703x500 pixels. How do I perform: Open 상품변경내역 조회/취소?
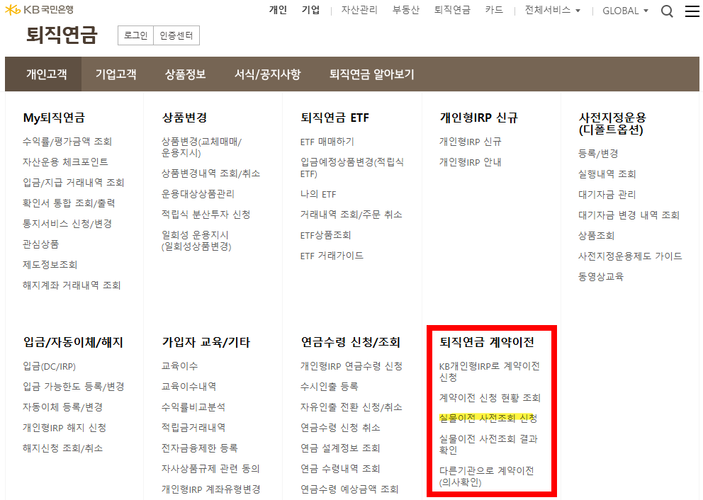point(210,174)
